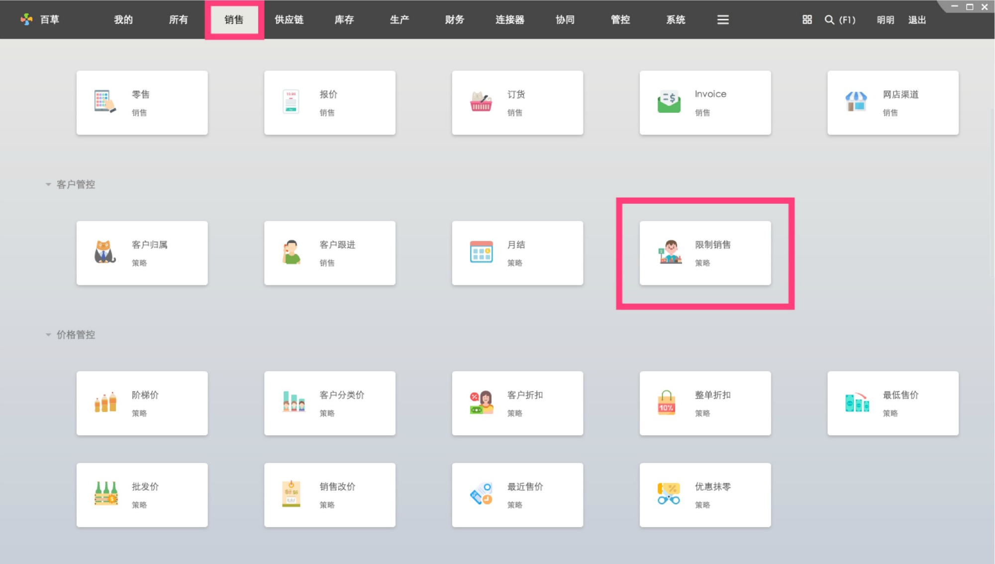The width and height of the screenshot is (995, 564).
Task: Open the 财务 menu
Action: pos(453,20)
